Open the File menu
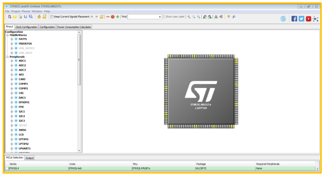 point(7,12)
